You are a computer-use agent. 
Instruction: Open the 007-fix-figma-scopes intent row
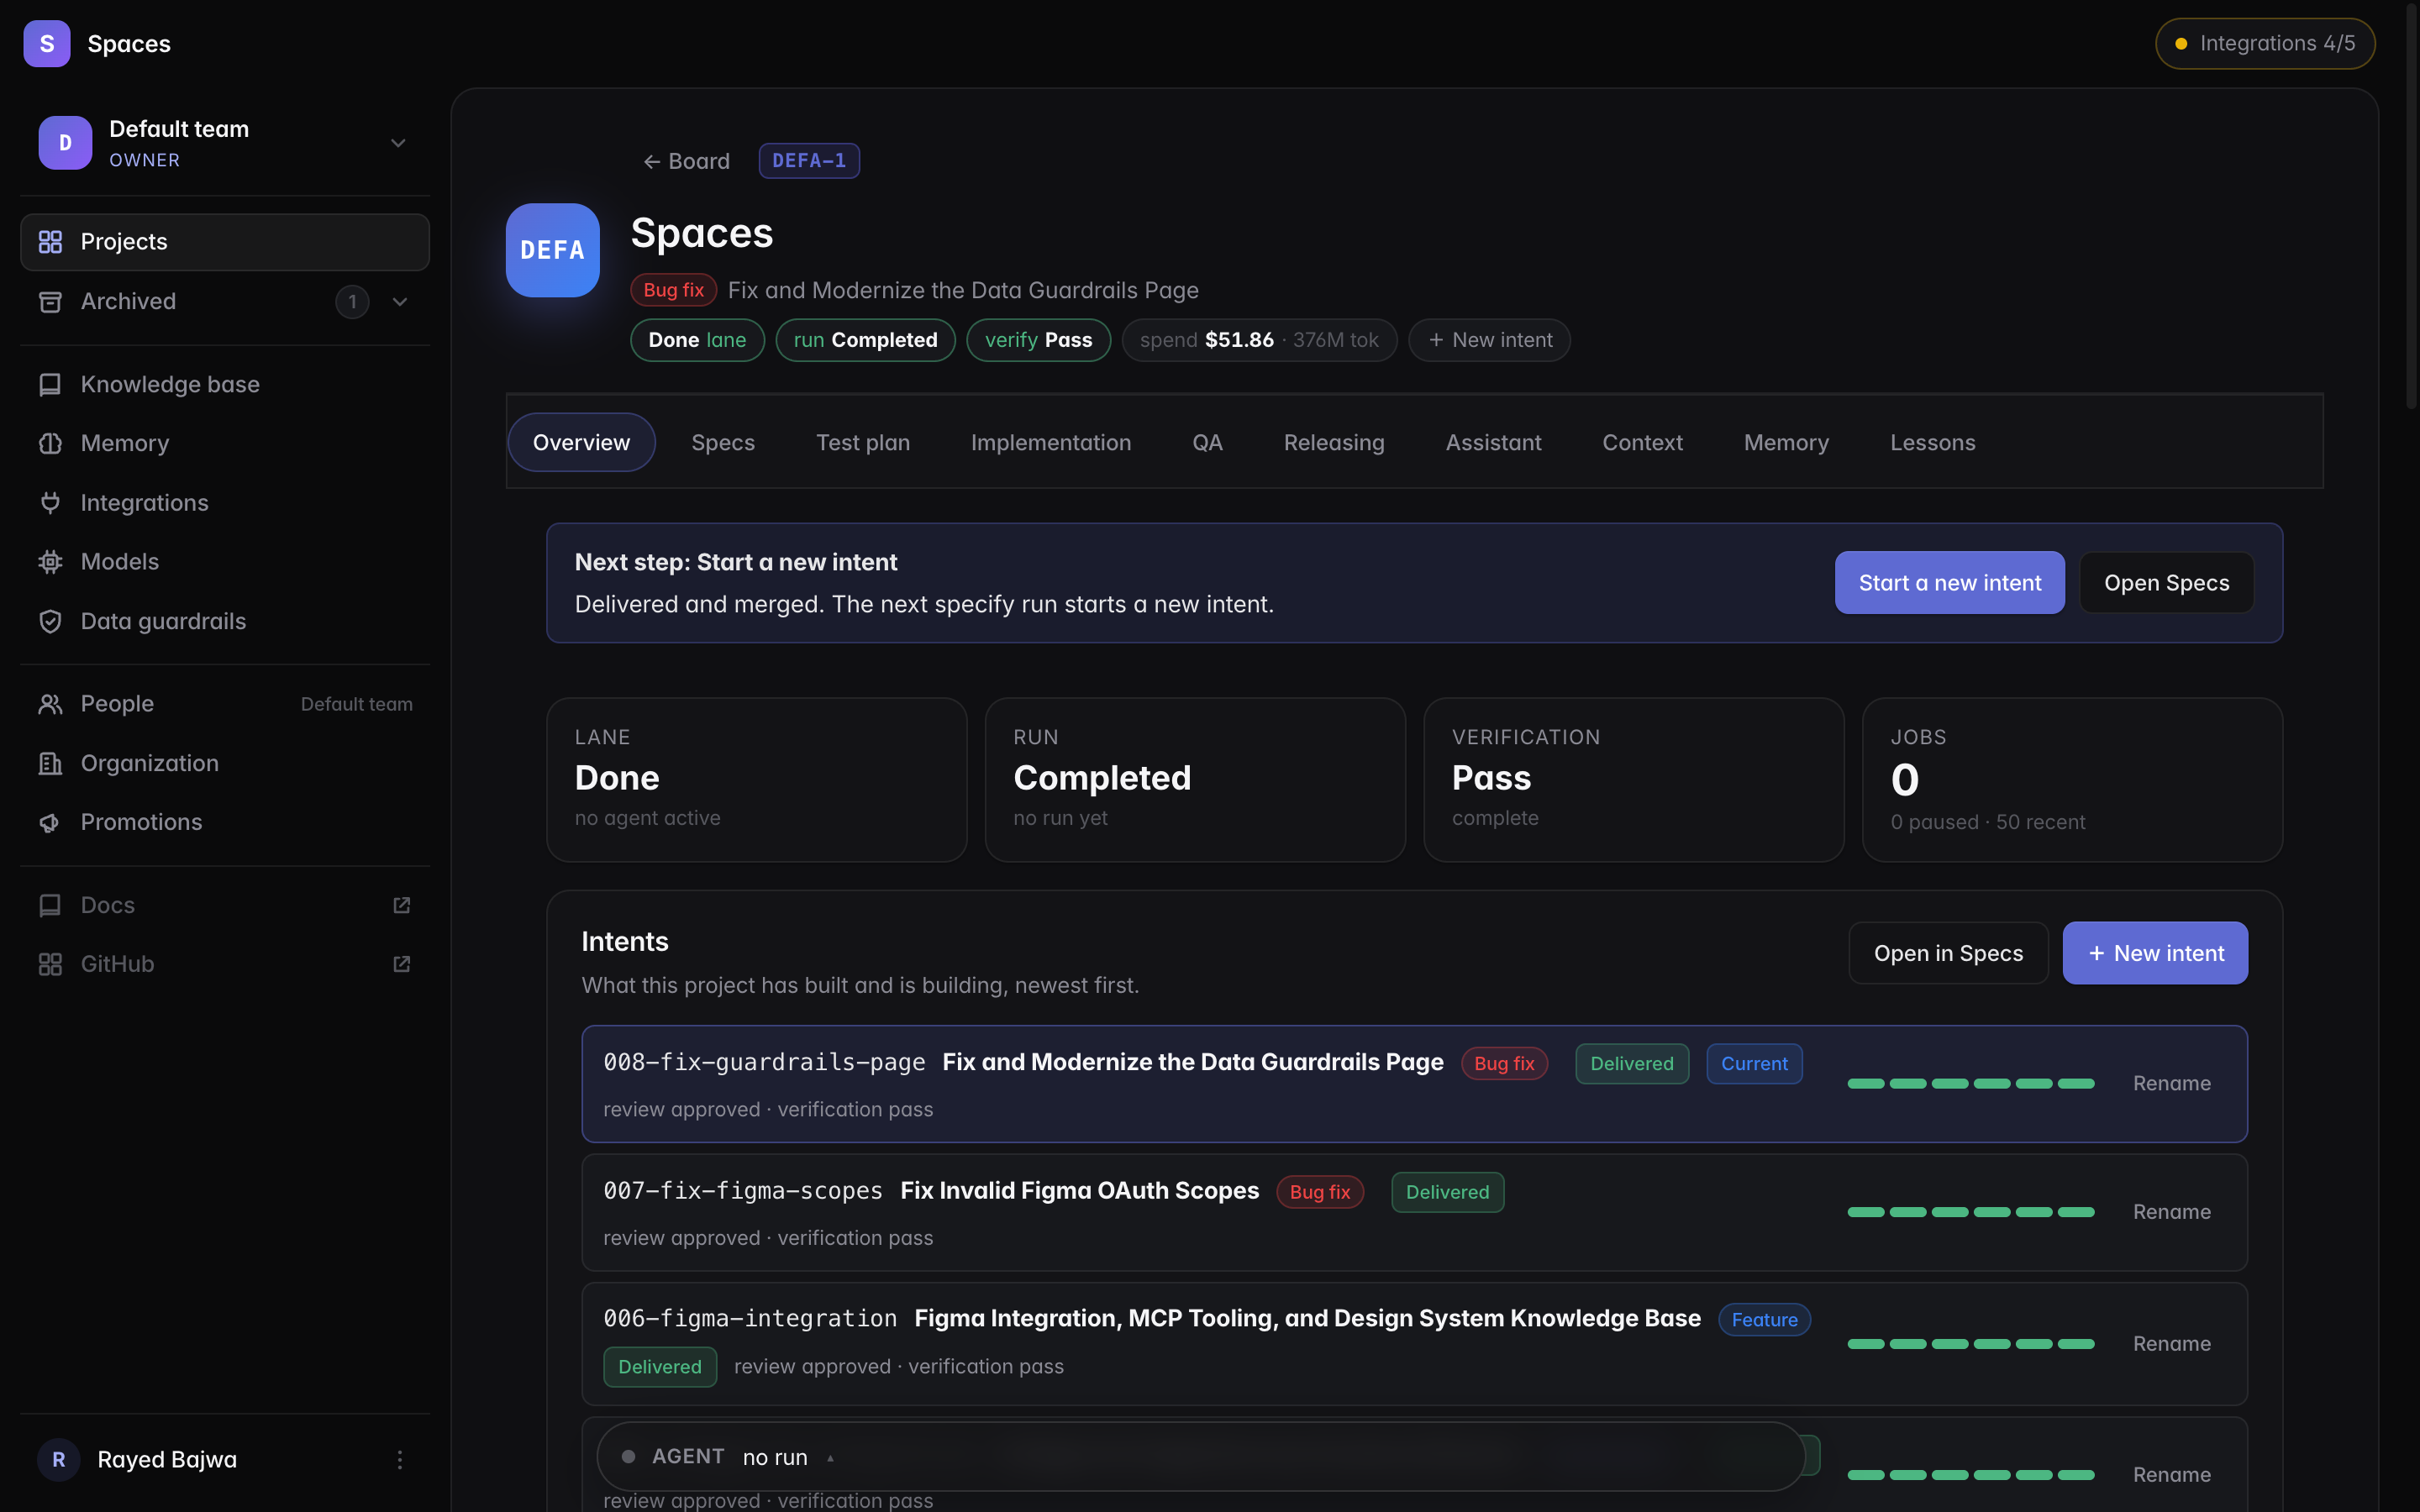[1414, 1213]
